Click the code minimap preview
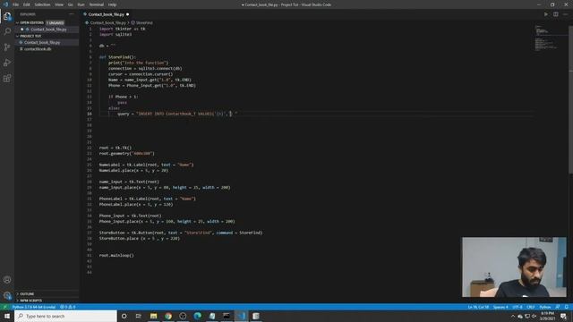The height and width of the screenshot is (322, 573). click(x=547, y=38)
